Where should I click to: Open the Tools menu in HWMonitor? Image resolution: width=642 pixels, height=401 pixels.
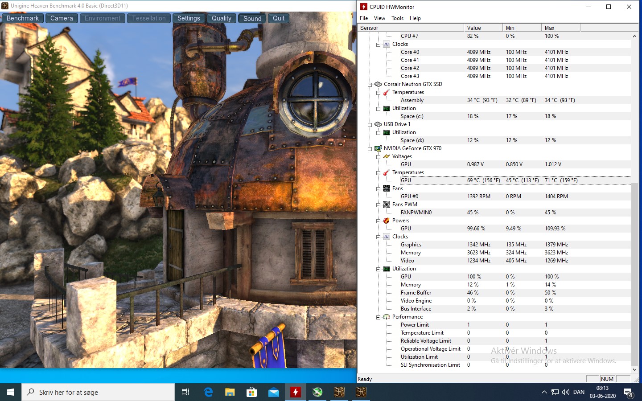click(x=397, y=18)
